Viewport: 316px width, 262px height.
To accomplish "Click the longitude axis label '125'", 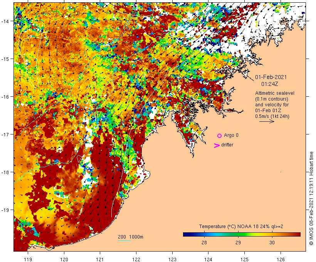I will [x=244, y=259].
